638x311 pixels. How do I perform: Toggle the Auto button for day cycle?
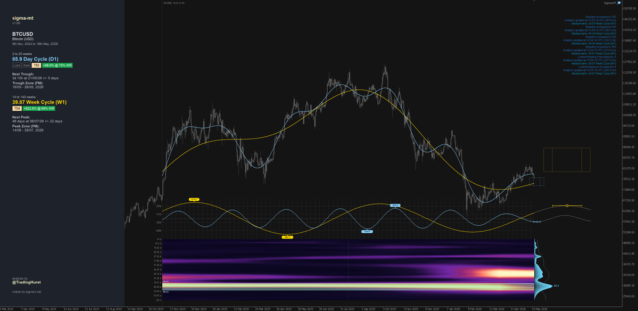click(27, 65)
